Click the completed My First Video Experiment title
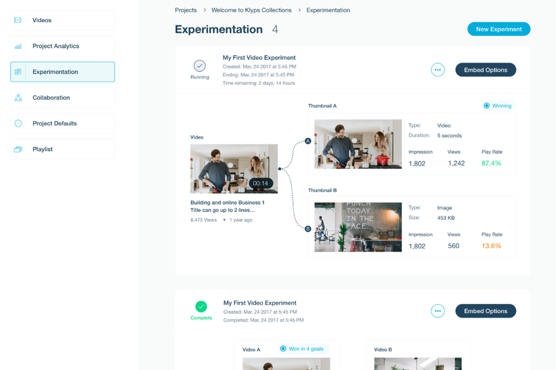The width and height of the screenshot is (556, 370). pos(260,303)
